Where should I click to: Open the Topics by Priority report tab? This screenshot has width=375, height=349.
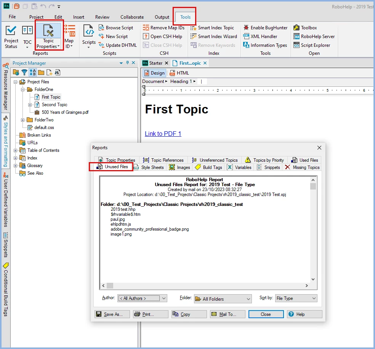[264, 160]
